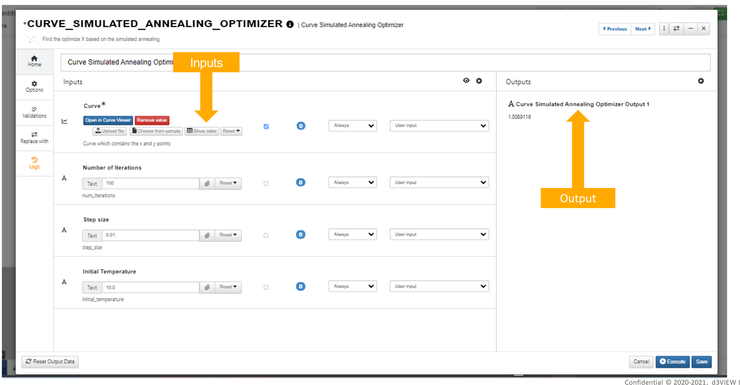740x385 pixels.
Task: Click the Step size text field
Action: tap(150, 235)
